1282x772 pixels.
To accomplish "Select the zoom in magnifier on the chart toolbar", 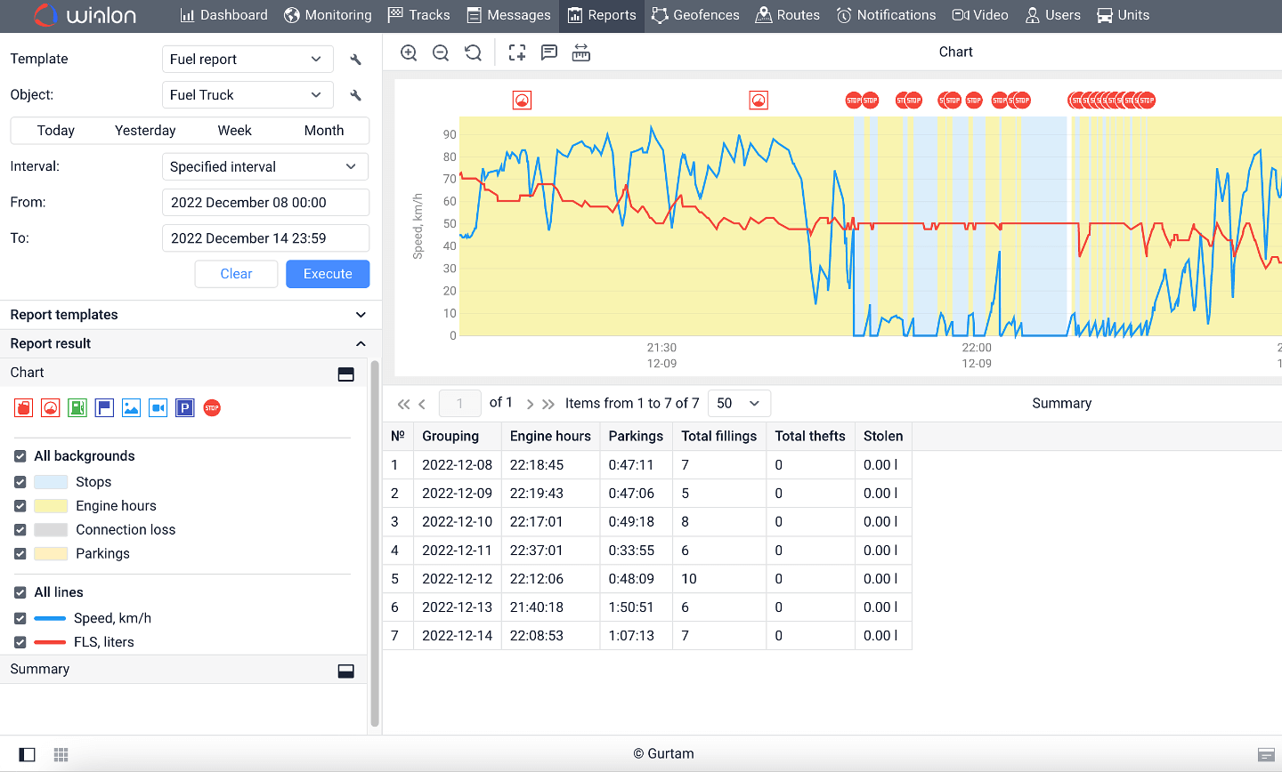I will (x=409, y=52).
